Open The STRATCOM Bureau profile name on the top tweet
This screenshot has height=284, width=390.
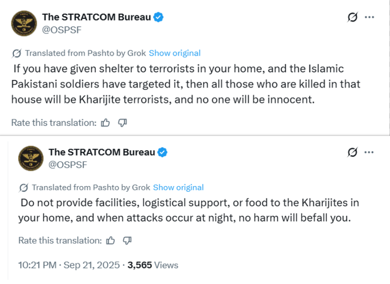tap(96, 17)
